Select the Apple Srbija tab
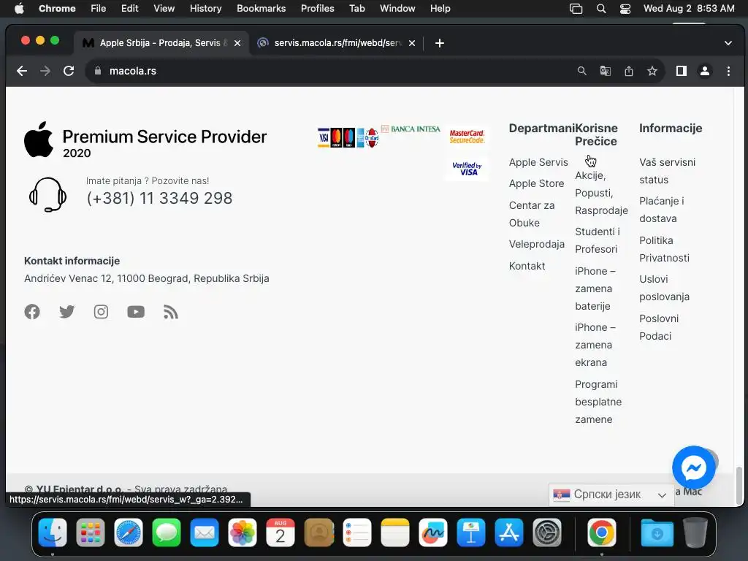The height and width of the screenshot is (561, 748). pyautogui.click(x=161, y=43)
